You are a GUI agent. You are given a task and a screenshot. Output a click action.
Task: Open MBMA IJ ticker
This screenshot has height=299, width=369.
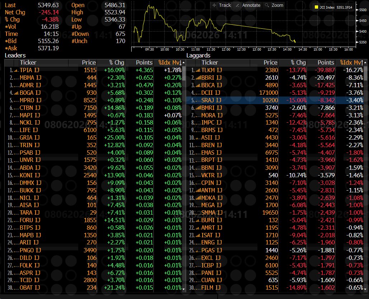(x=30, y=78)
